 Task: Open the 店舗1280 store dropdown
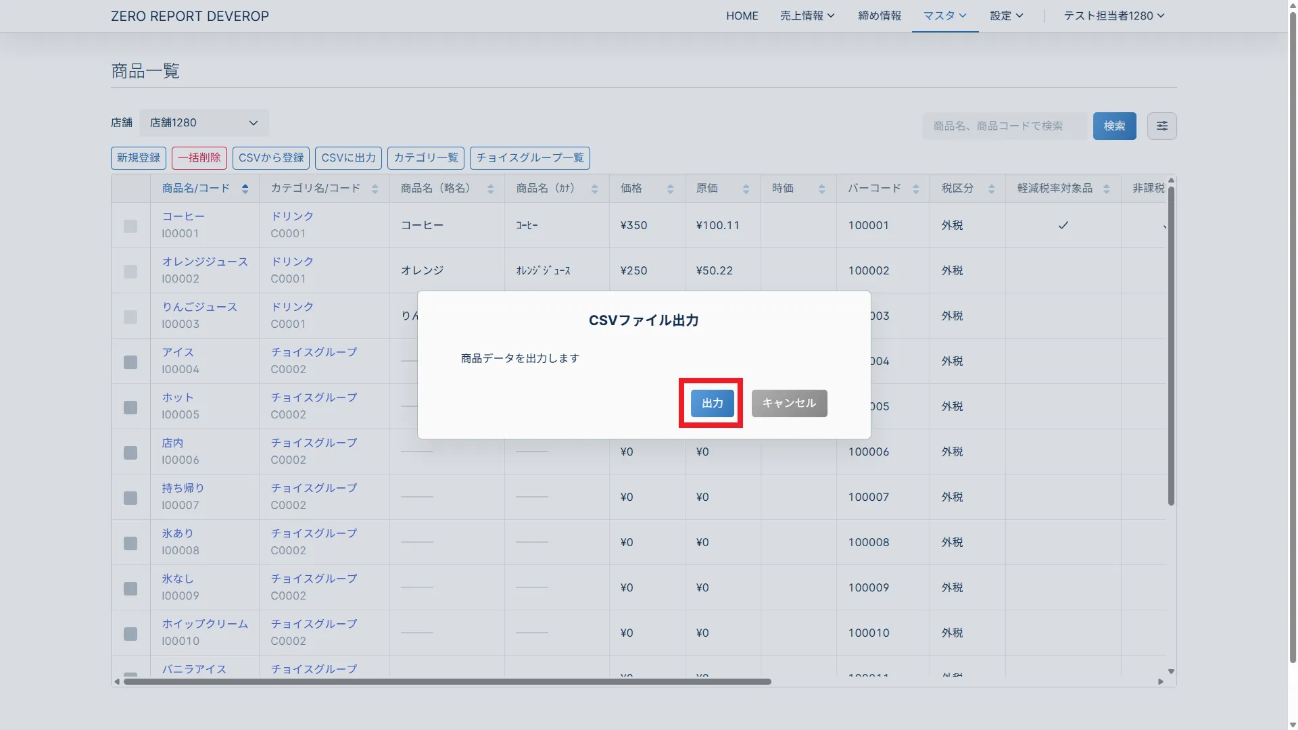point(203,123)
